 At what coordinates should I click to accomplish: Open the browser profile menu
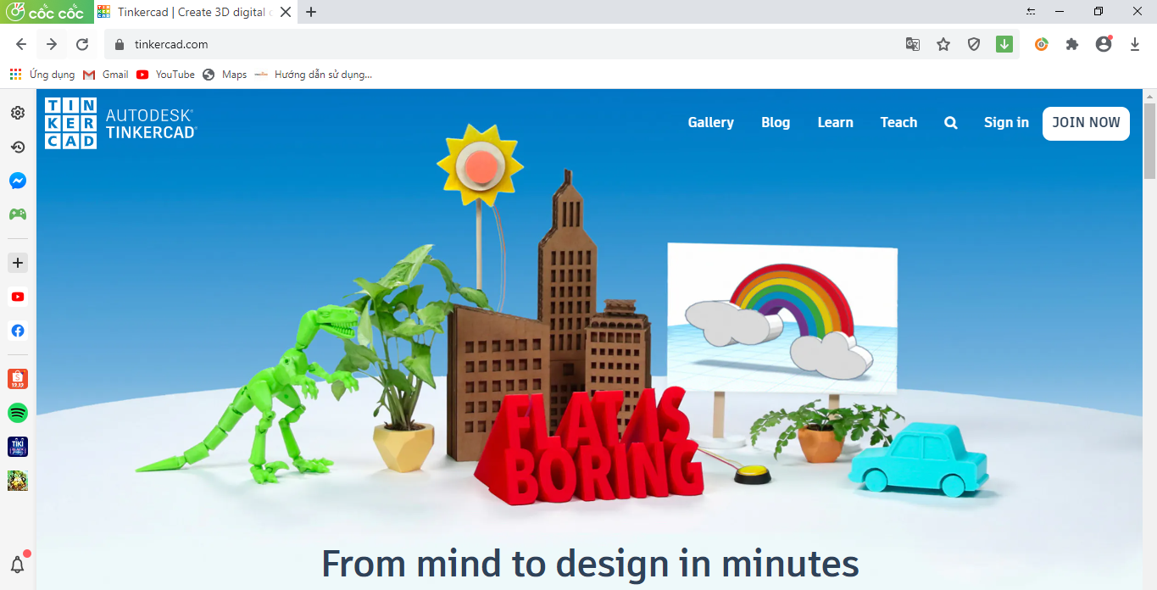point(1104,44)
